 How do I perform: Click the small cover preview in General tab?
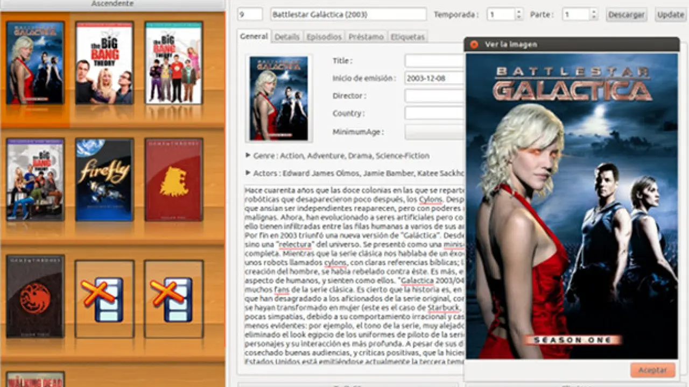(x=278, y=98)
